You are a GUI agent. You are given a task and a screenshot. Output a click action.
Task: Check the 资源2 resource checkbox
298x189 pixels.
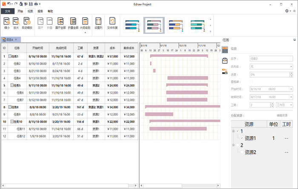click(x=242, y=152)
